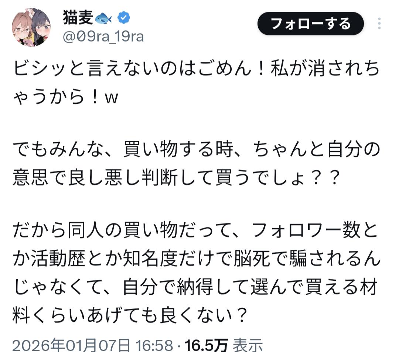The height and width of the screenshot is (352, 399).
Task: Open the three-dot more options menu
Action: (379, 24)
